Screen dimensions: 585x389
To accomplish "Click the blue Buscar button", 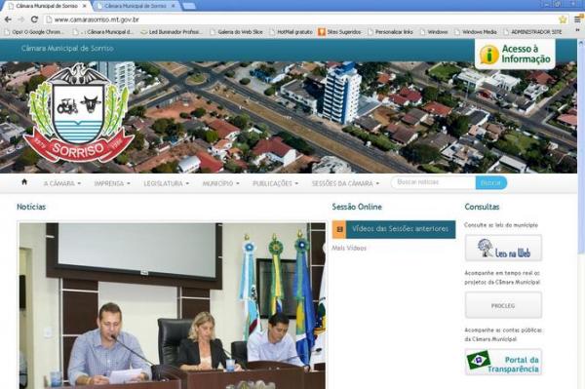I will coord(491,182).
